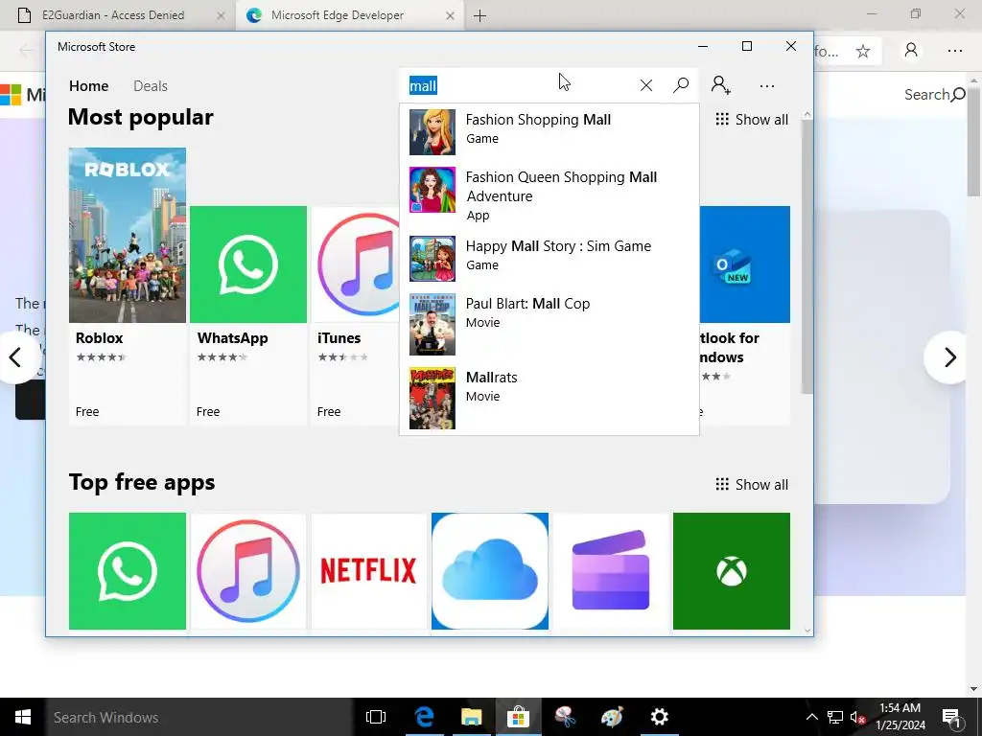982x736 pixels.
Task: Switch to the Deals tab in Store
Action: [151, 85]
